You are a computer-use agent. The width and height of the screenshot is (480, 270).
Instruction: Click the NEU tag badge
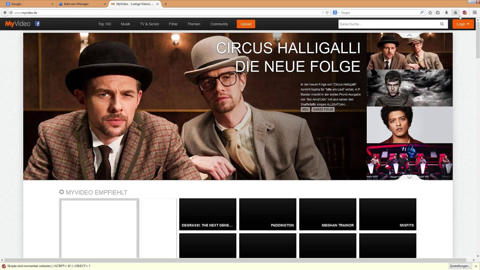(305, 109)
